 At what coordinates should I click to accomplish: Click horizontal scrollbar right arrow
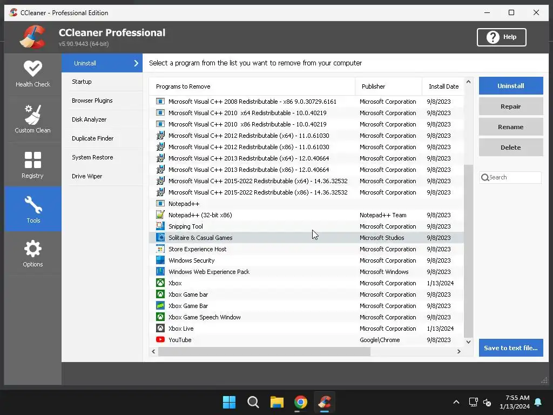(459, 351)
